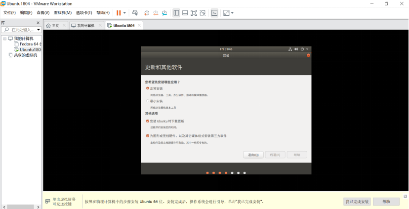The image size is (409, 209).
Task: Click the Fri 01:46 clock in Ubuntu bar
Action: click(226, 49)
